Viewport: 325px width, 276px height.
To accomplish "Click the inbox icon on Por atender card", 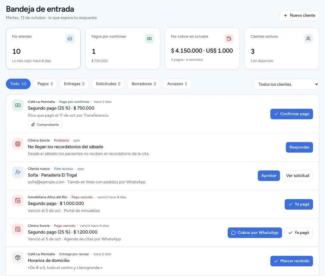I will [x=70, y=39].
